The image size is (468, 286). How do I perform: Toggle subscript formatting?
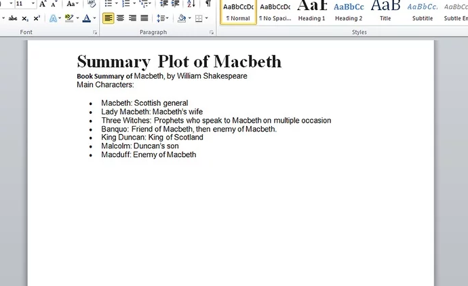point(25,18)
